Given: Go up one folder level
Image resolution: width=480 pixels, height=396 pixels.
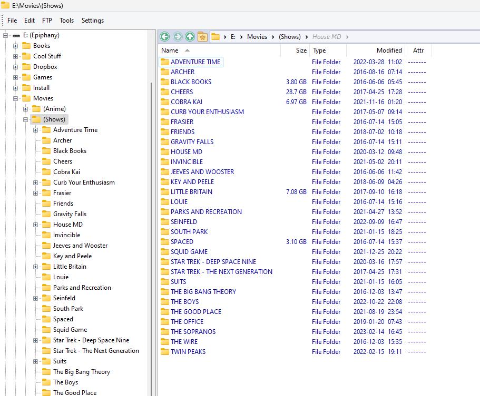Looking at the screenshot, I should 190,36.
